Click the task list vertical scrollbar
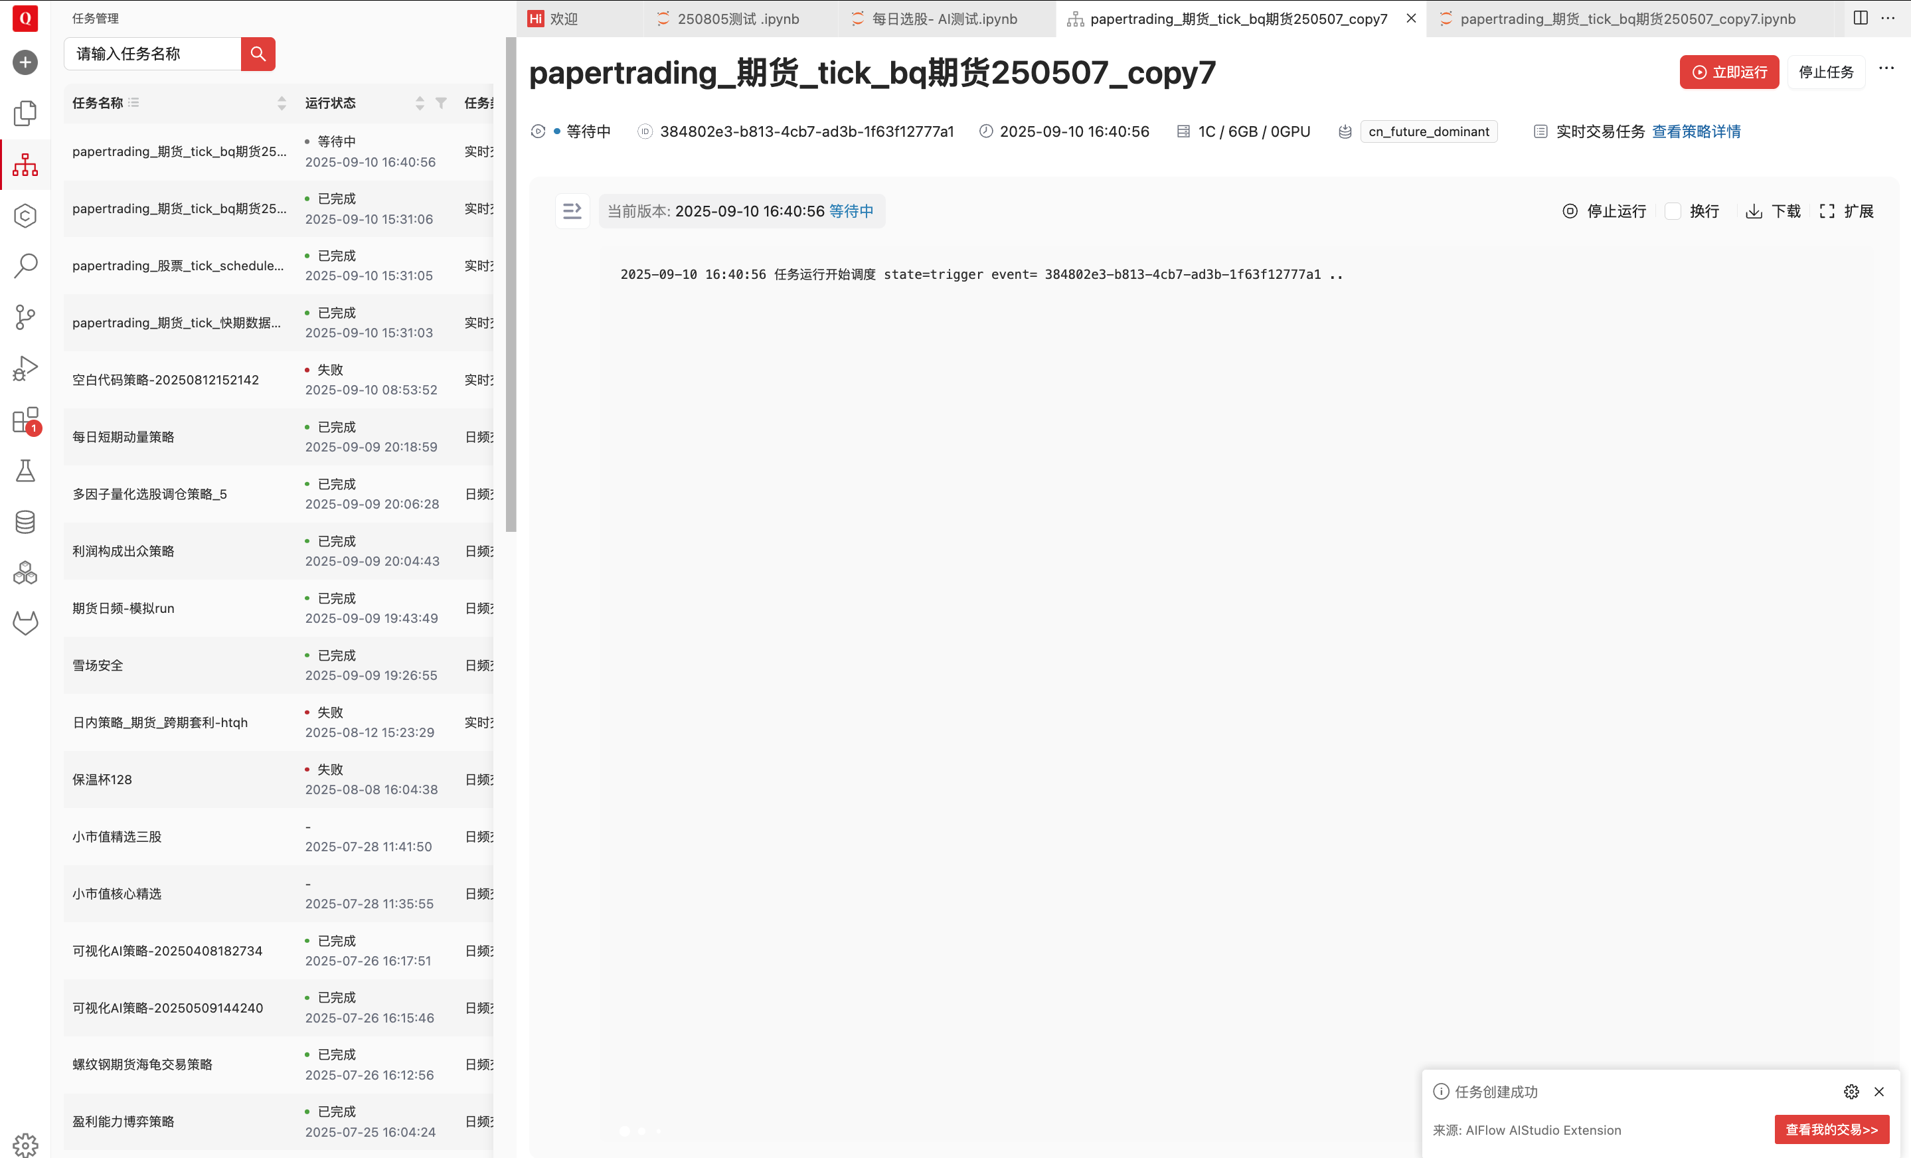Image resolution: width=1911 pixels, height=1158 pixels. pyautogui.click(x=511, y=285)
